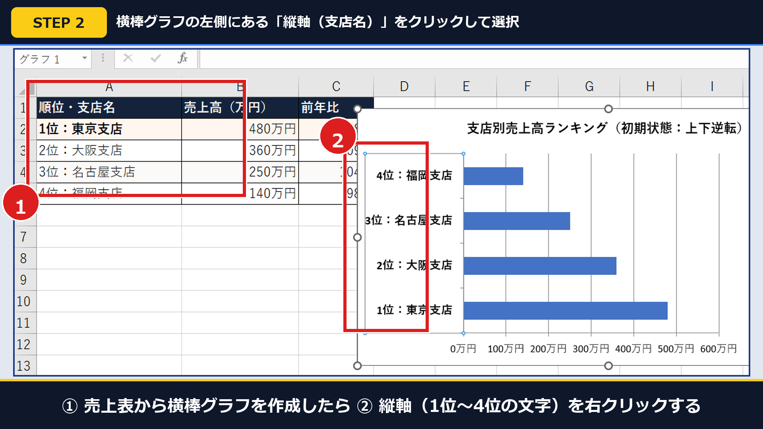The height and width of the screenshot is (429, 763).
Task: Click the 360万円 sales cell
Action: point(240,150)
